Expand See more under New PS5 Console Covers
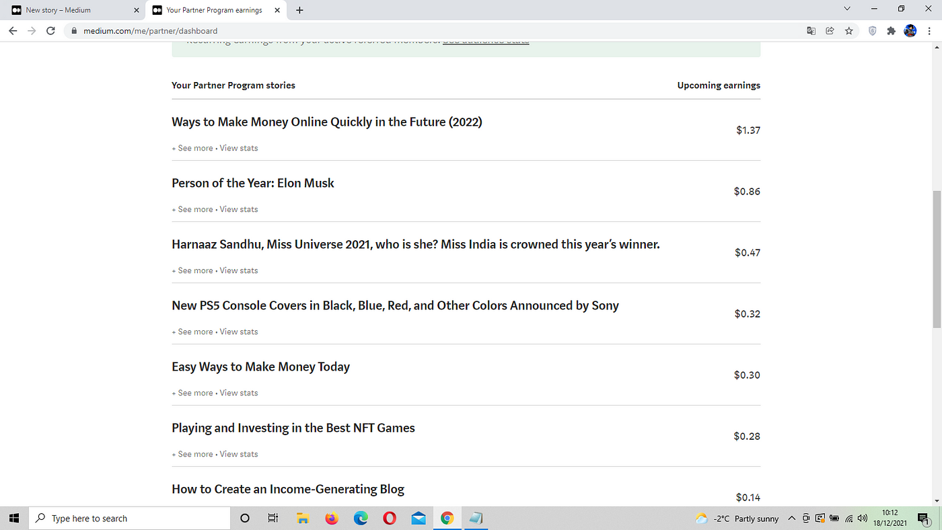 192,332
